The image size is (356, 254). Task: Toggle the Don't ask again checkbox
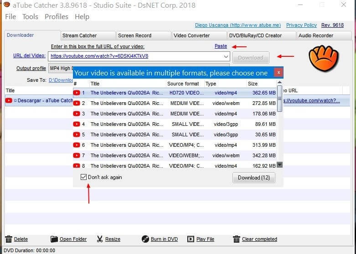tap(83, 177)
